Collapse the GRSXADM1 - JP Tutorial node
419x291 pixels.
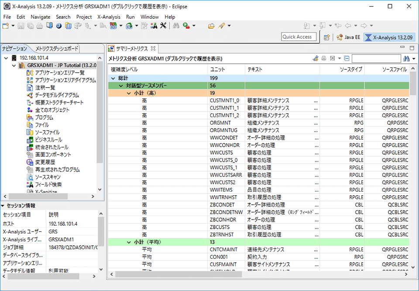click(x=14, y=65)
